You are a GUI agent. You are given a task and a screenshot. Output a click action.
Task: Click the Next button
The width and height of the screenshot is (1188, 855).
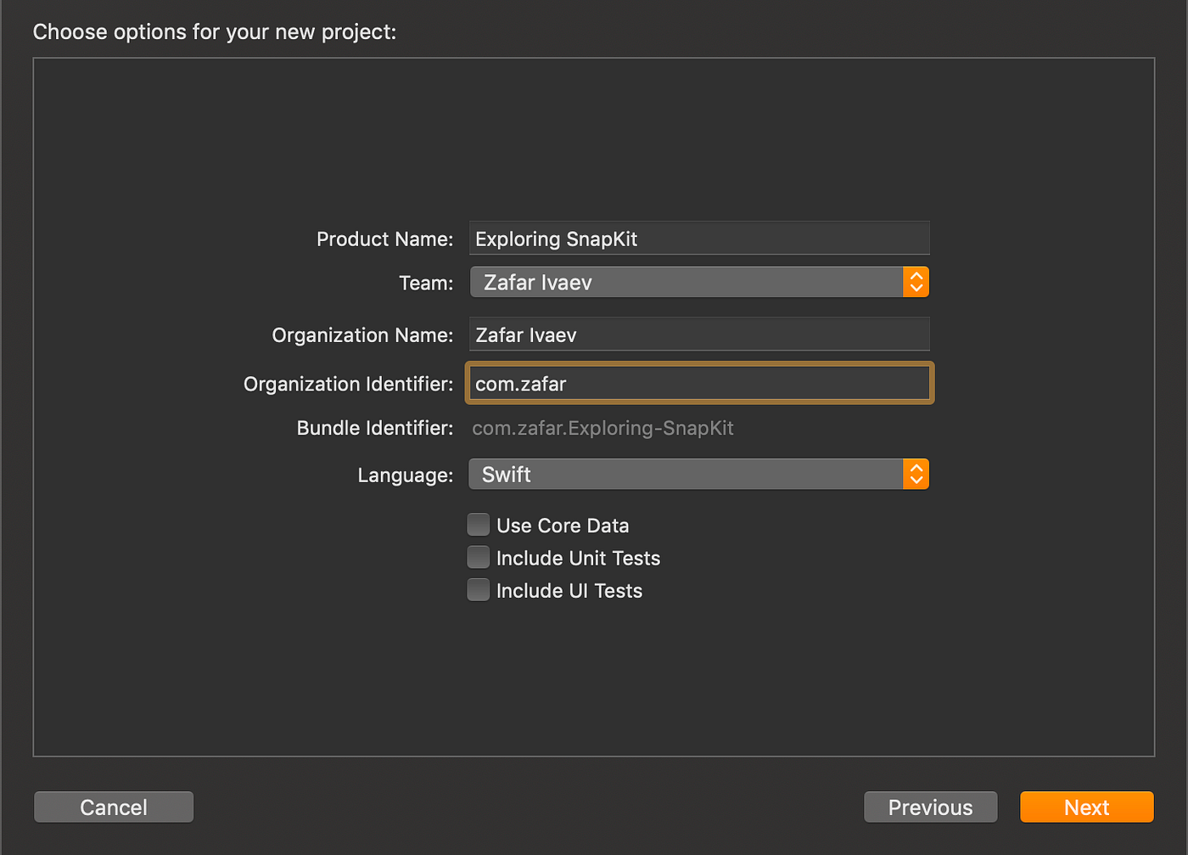pos(1086,807)
